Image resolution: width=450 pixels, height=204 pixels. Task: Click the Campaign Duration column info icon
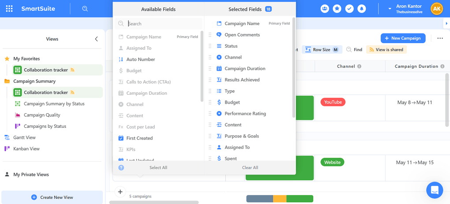click(442, 66)
